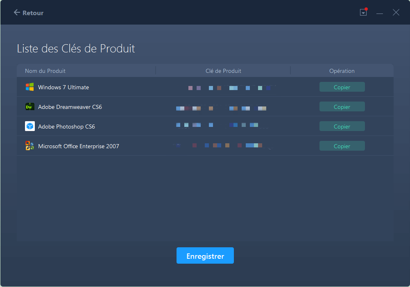Click the blurred Windows 7 Ultimate key
The width and height of the screenshot is (410, 287).
(x=230, y=88)
